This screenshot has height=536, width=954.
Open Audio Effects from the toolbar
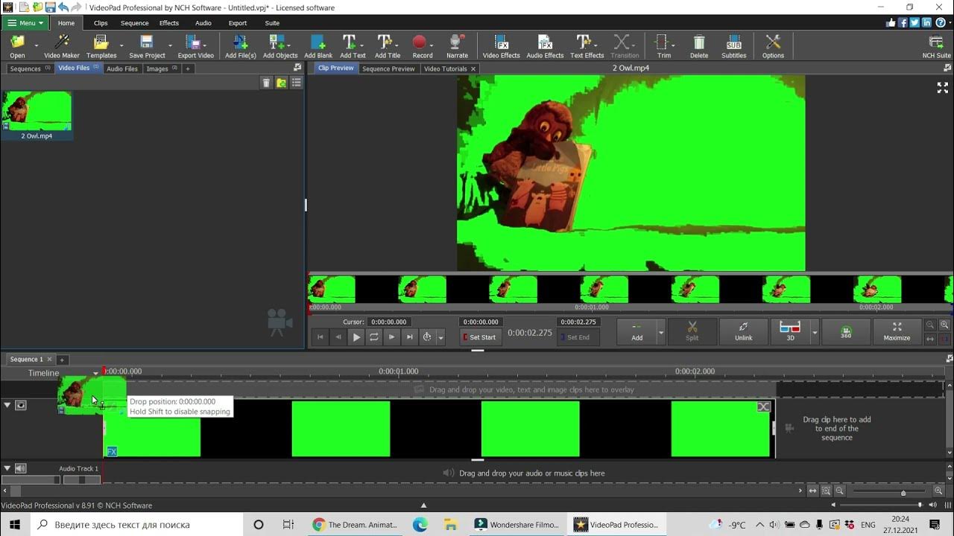[x=545, y=46]
